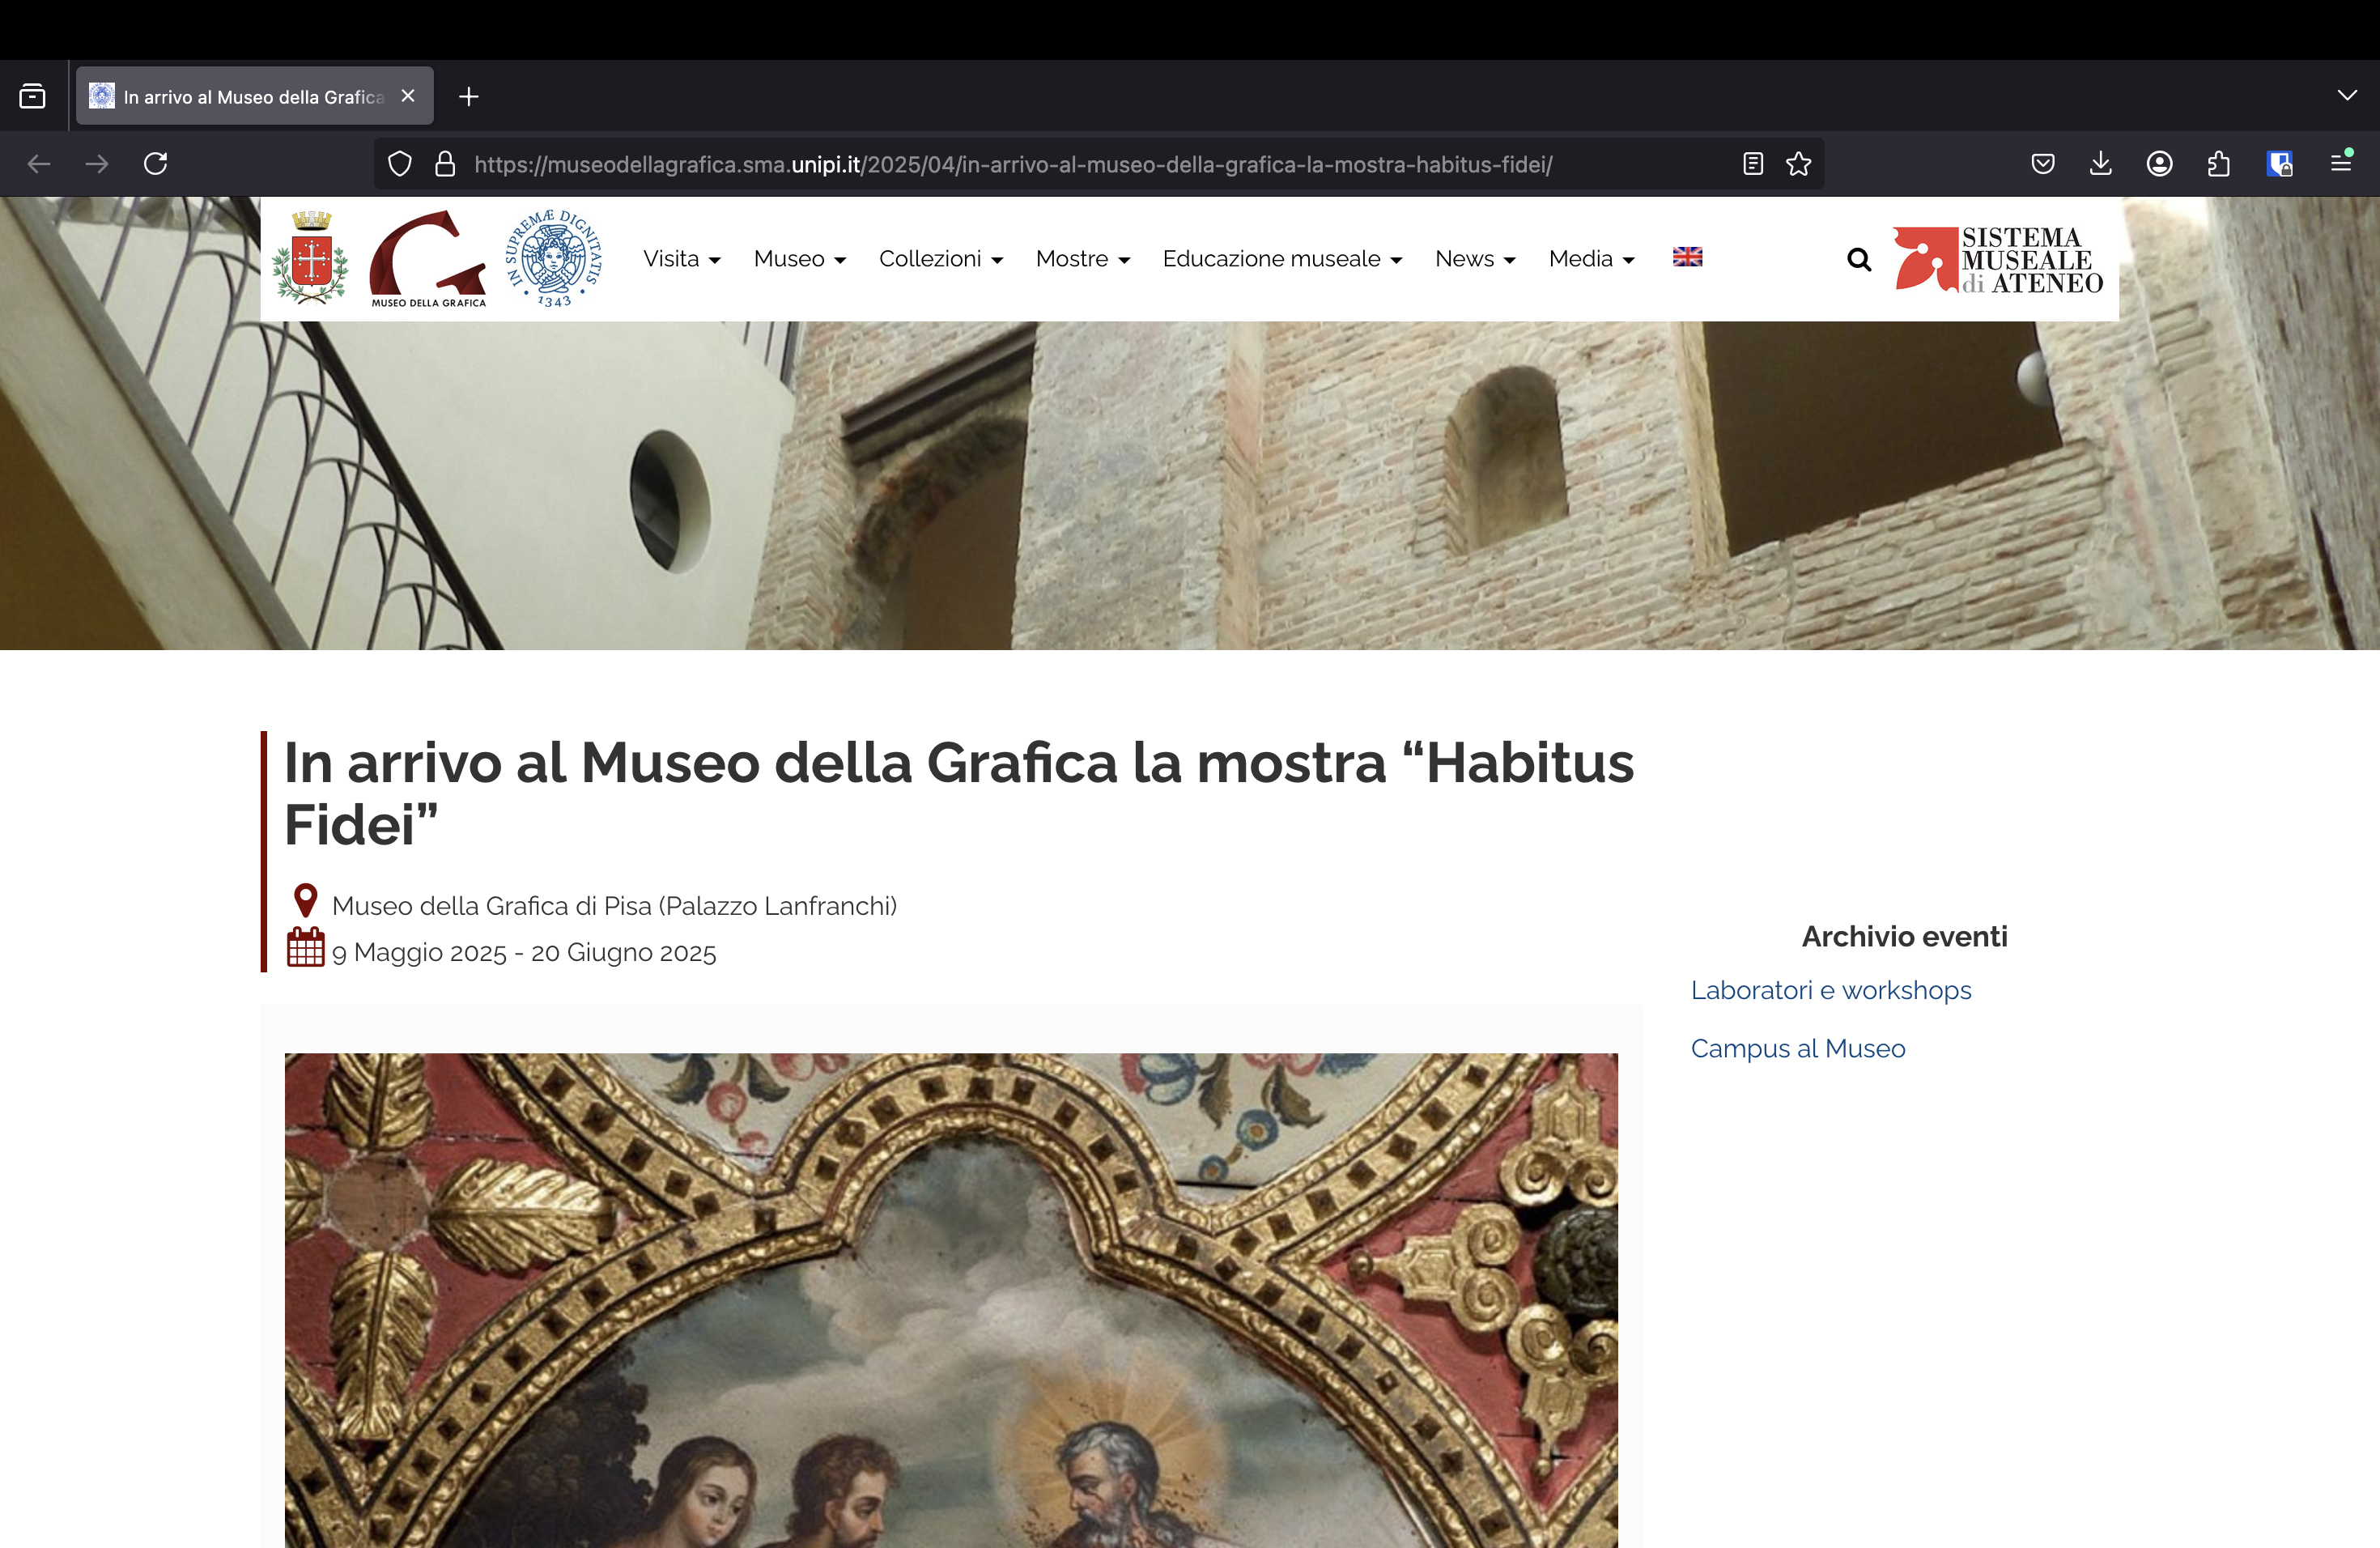
Task: Switch site language with the English flag
Action: (1687, 258)
